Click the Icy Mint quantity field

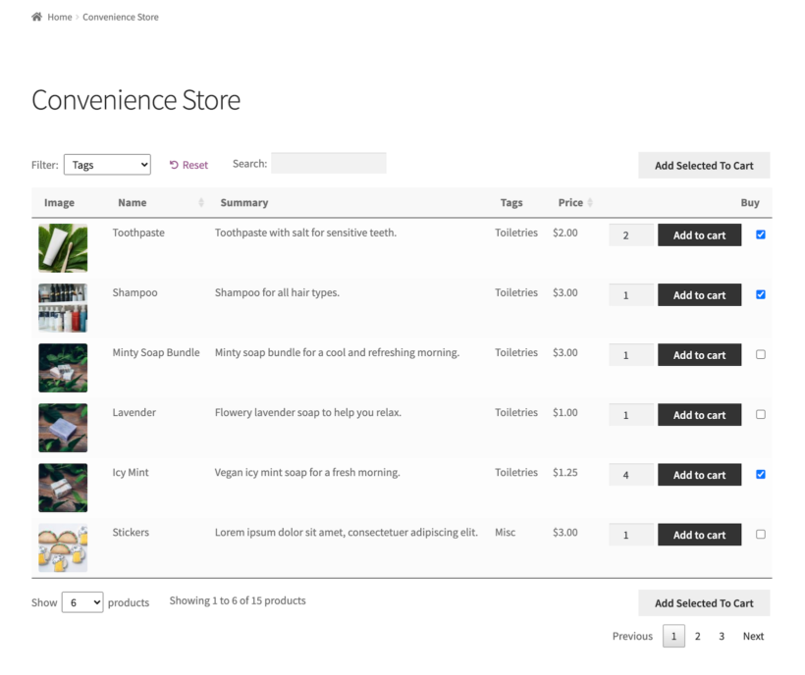point(630,474)
